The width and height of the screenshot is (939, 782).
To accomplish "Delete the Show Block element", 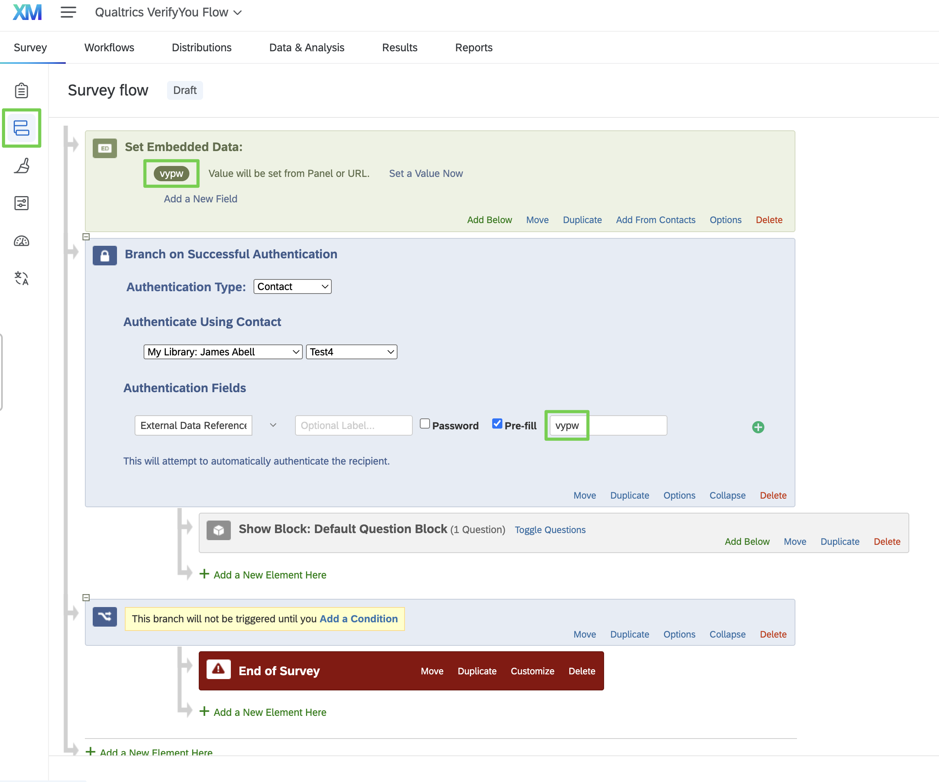I will (887, 541).
